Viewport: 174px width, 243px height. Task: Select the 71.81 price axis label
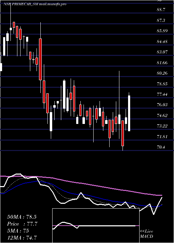[162, 137]
